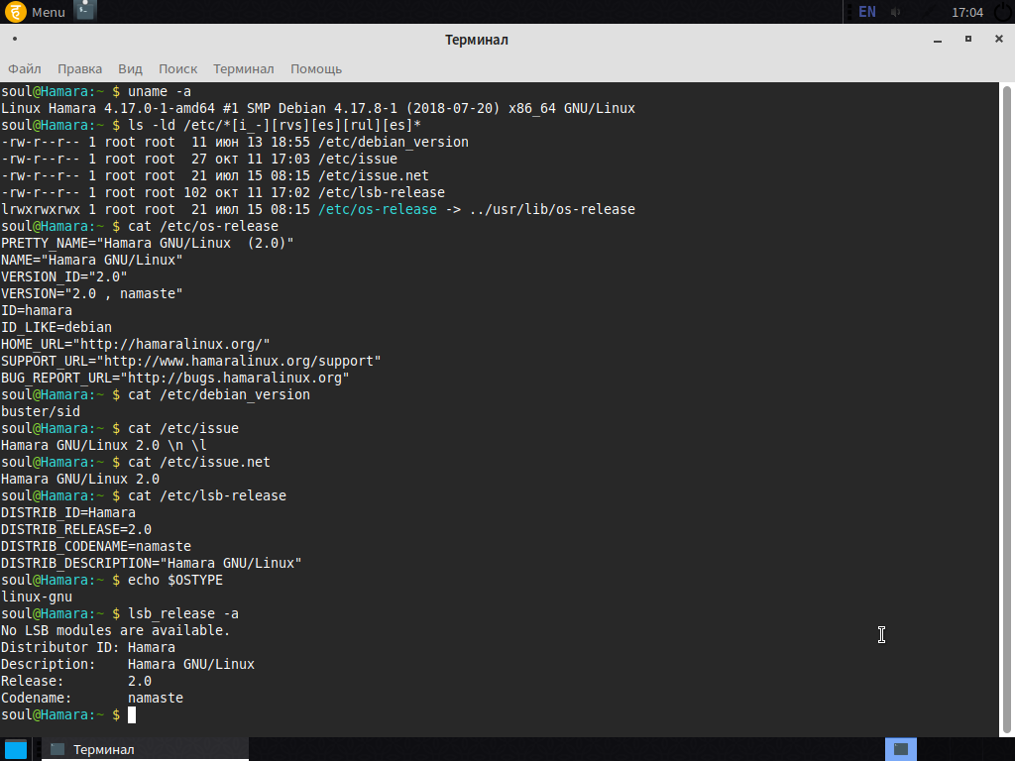Viewport: 1015px width, 761px height.
Task: Click the DISTRIB_CODENAME=namaste line
Action: point(96,546)
